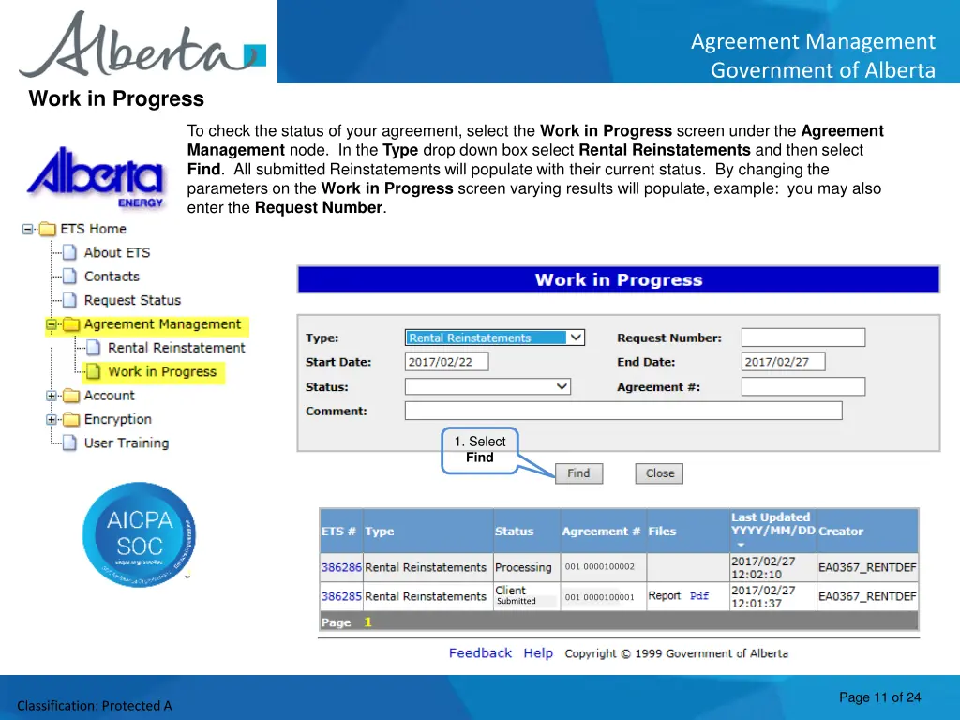960x720 pixels.
Task: Click the Account folder icon
Action: [x=71, y=396]
